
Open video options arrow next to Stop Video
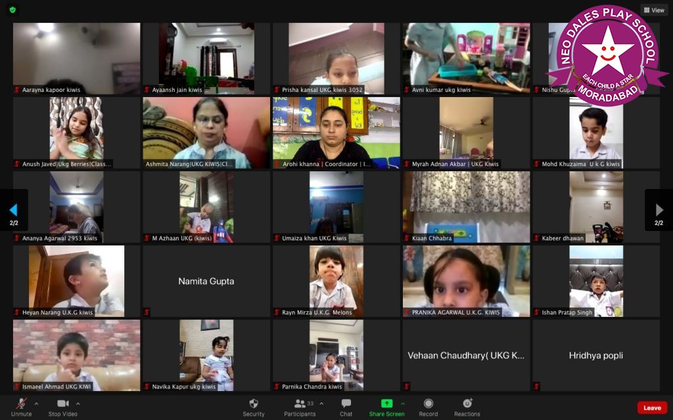tap(78, 404)
